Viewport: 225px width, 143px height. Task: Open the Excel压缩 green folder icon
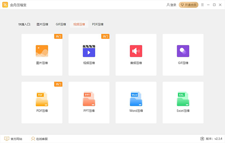[183, 99]
